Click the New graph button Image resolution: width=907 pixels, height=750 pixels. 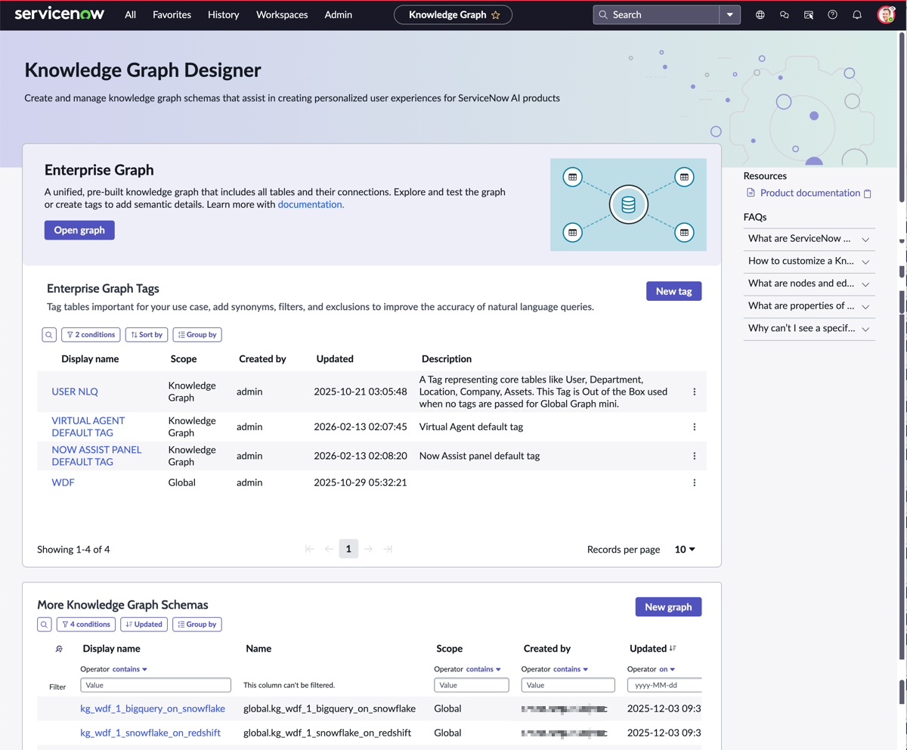coord(668,607)
